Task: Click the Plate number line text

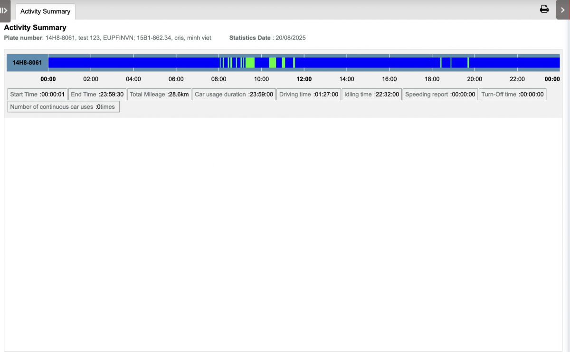Action: pyautogui.click(x=108, y=38)
